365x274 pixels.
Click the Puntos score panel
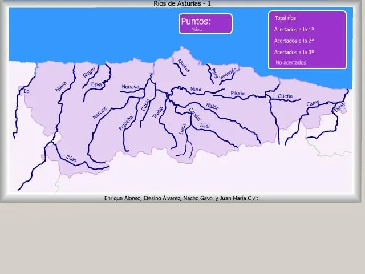tap(205, 24)
